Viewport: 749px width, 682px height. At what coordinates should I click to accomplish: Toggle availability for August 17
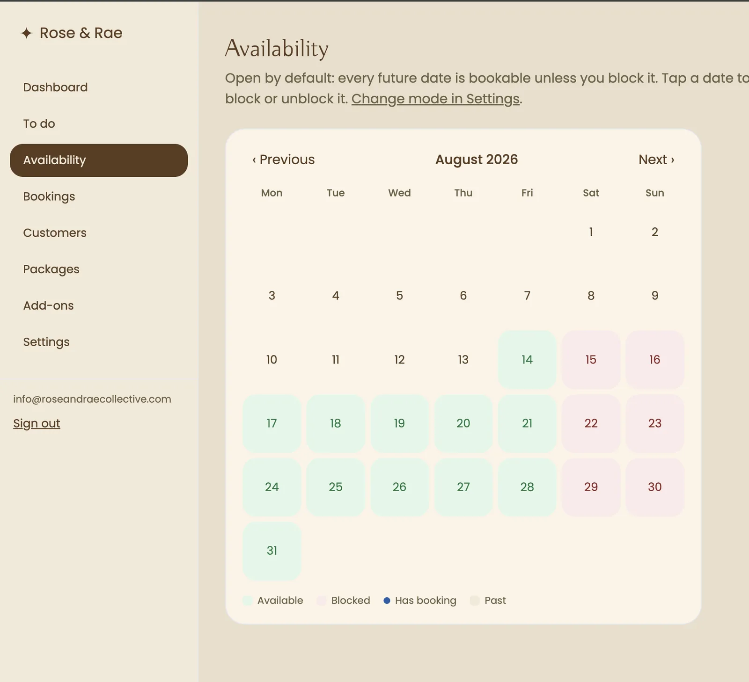(x=272, y=423)
